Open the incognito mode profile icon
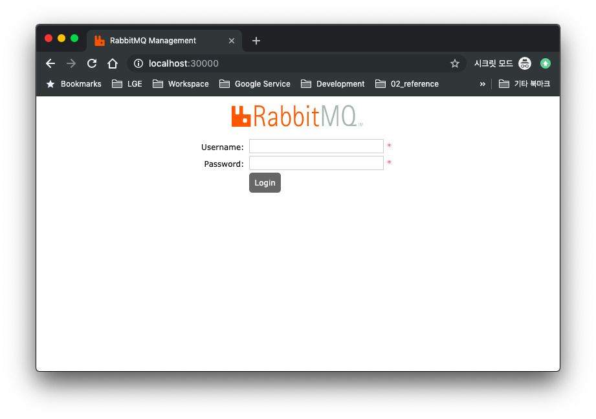The height and width of the screenshot is (419, 596). [x=525, y=63]
